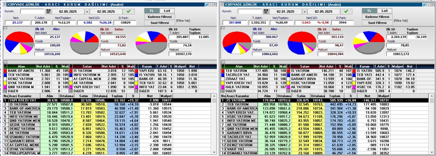Screen dimensions: 436x156
Task: Sort by Araci Kurumlar column, right window
Action: coord(242,96)
